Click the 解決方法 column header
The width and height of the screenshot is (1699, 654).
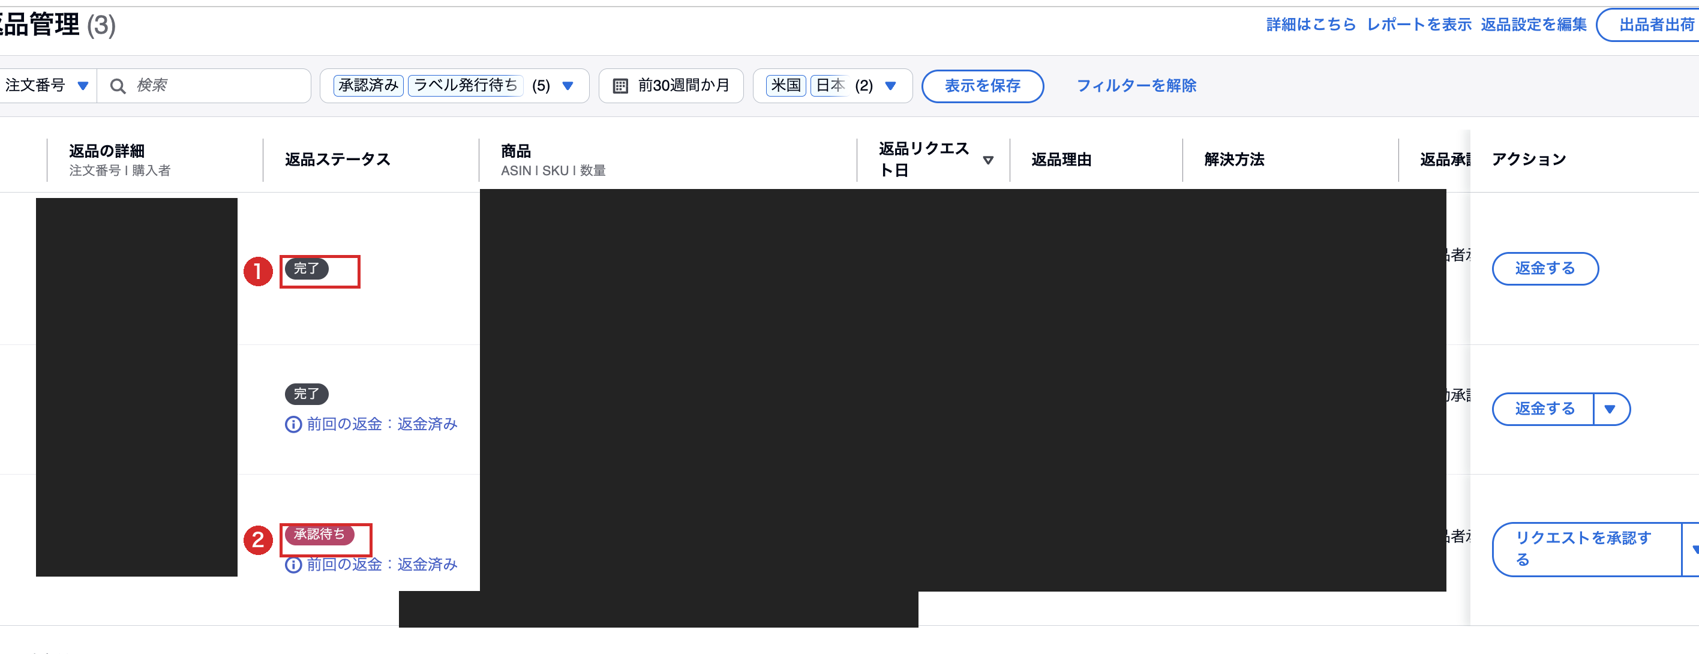pyautogui.click(x=1234, y=160)
